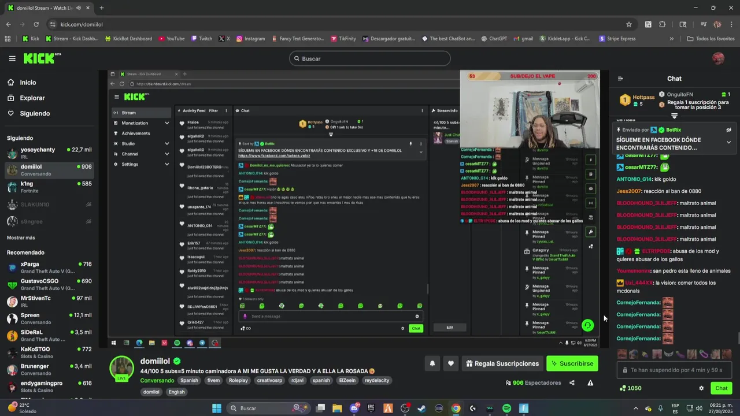Open the Kick bookmark in bookmarks bar
This screenshot has height=416, width=740.
coord(31,39)
